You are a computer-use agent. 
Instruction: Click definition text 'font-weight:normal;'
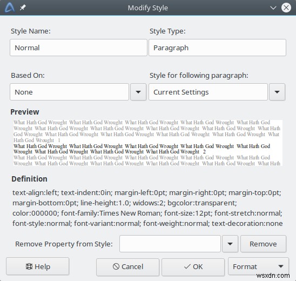tap(176, 223)
